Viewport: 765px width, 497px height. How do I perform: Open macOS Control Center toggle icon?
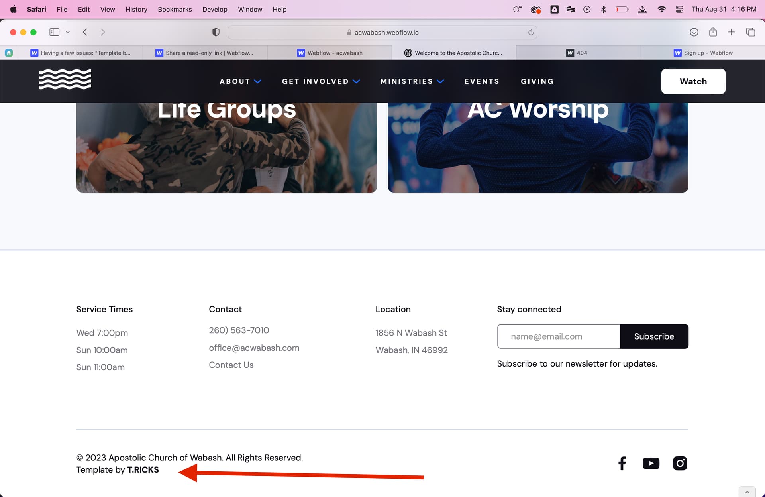point(680,9)
